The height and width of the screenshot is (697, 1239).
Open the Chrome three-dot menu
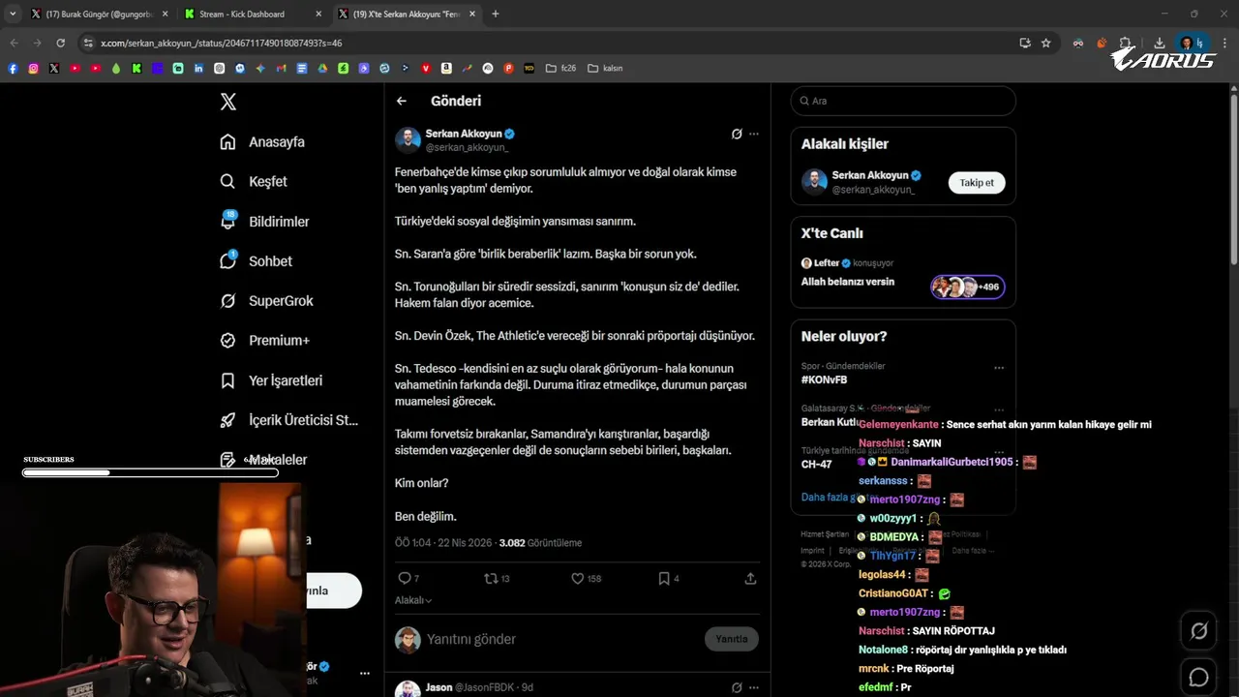click(x=1225, y=43)
